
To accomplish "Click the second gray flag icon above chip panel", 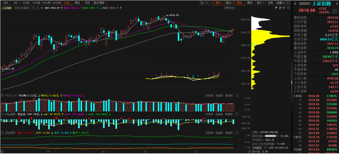I will (284, 8).
